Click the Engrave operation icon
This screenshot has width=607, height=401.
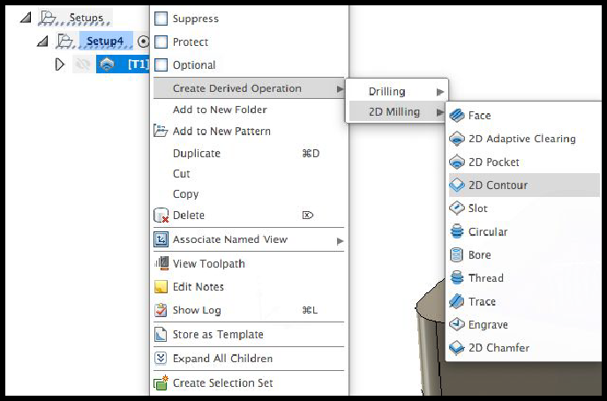(x=457, y=324)
